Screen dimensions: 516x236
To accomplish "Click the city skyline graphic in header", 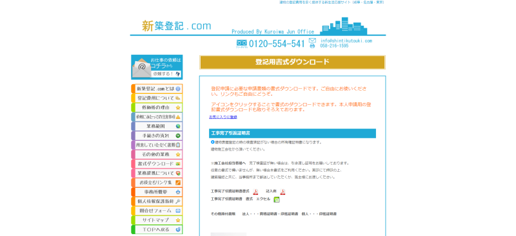I will pos(344,26).
